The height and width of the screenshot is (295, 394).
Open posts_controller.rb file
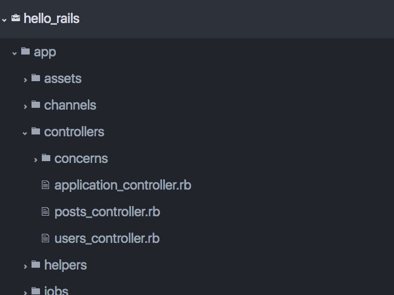[x=107, y=211]
